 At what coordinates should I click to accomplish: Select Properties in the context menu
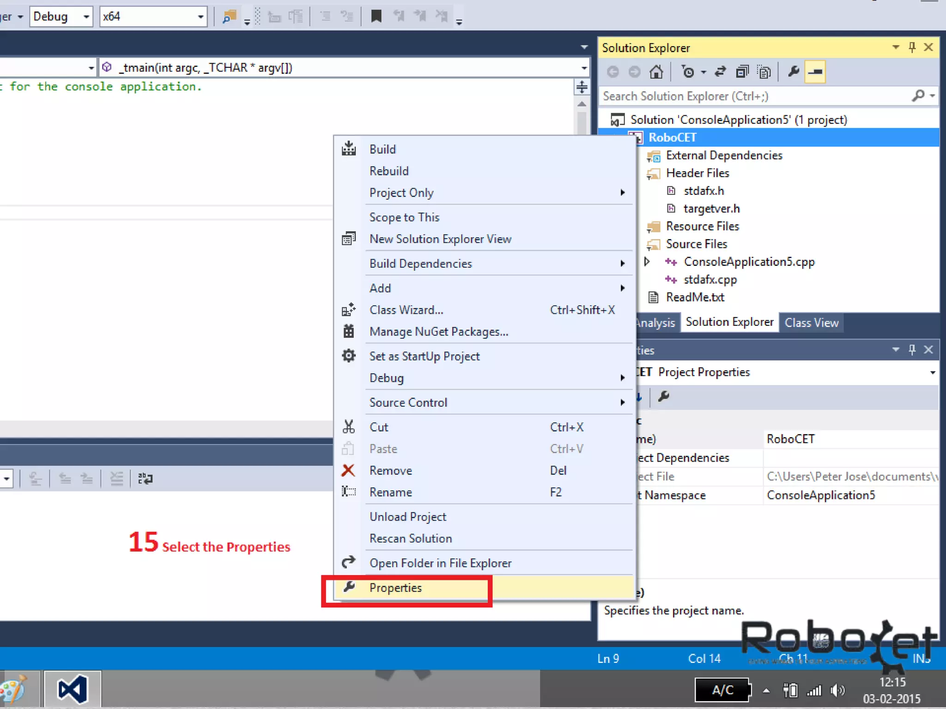tap(395, 588)
